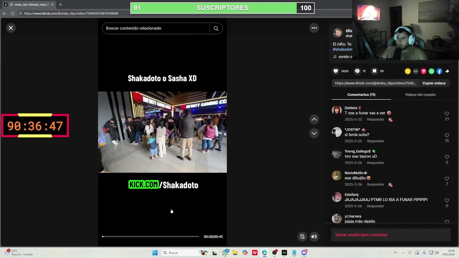
Task: Type in the 'Buscar contenido relacionado' field
Action: click(x=156, y=28)
